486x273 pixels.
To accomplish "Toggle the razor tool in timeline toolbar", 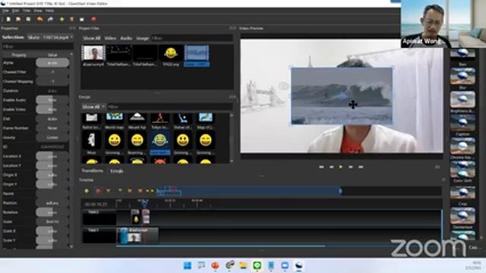I will [x=108, y=191].
